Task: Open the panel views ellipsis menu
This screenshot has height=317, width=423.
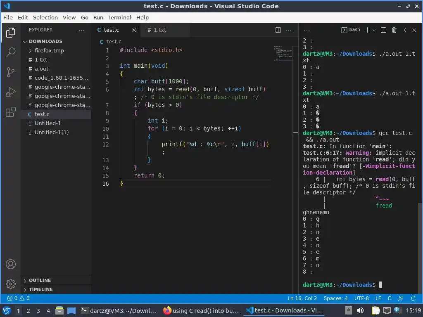Action: coord(307,30)
